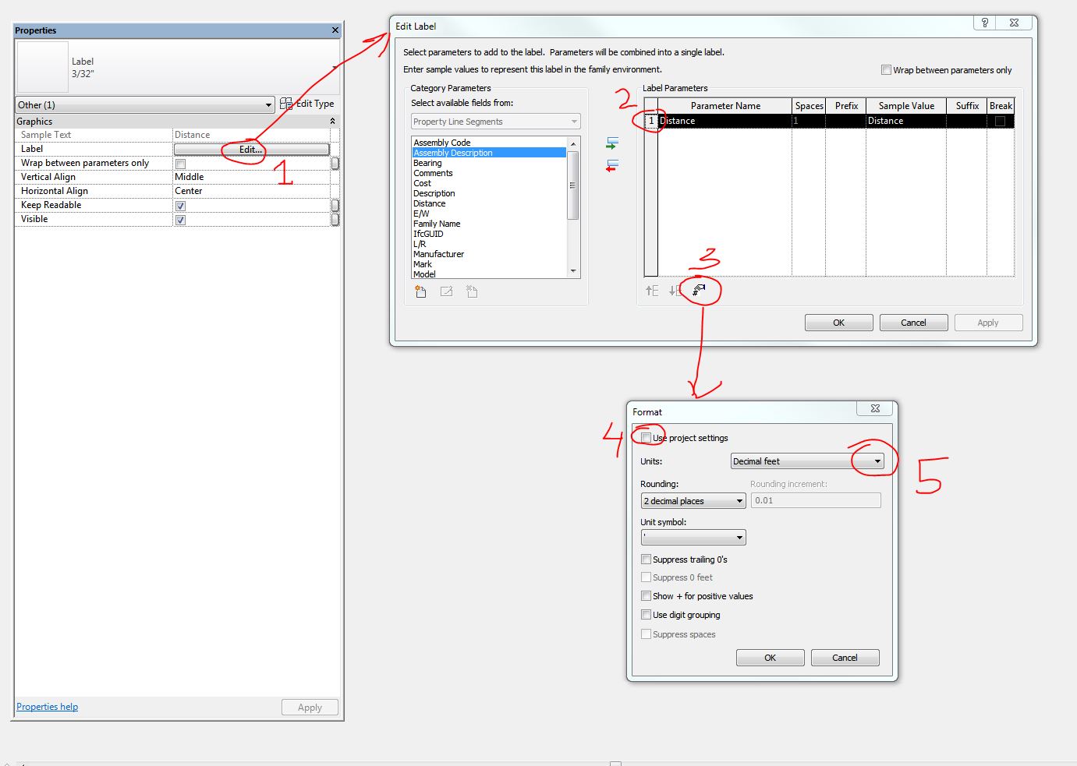Click the delete parameter icon below the category list

[x=472, y=291]
